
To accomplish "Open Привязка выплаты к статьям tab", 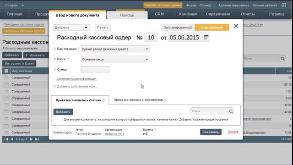I will click(x=80, y=100).
